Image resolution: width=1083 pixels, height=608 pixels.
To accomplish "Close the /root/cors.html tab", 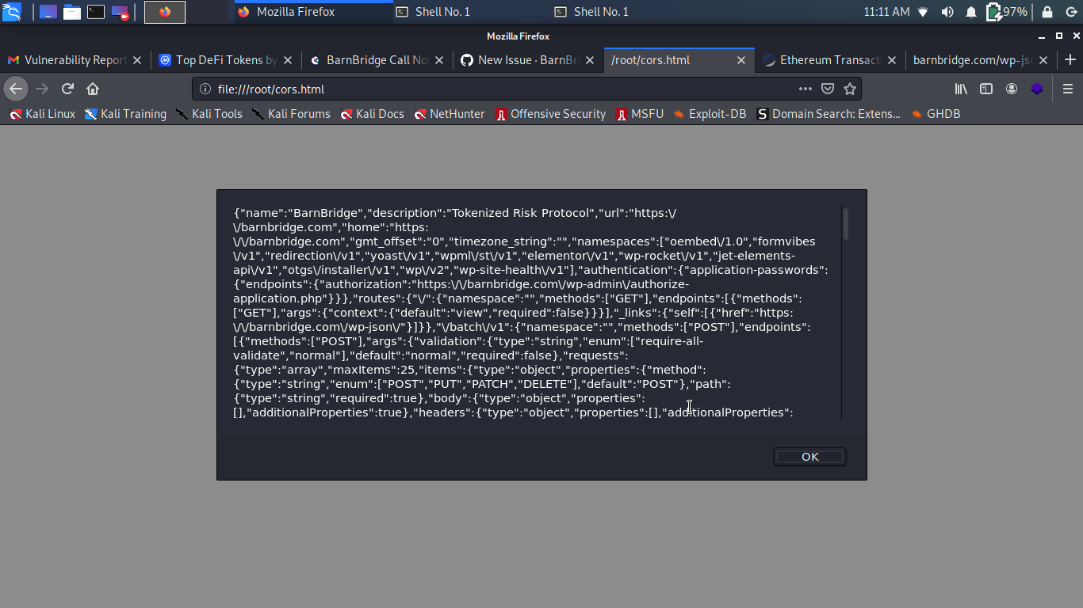I will (741, 60).
